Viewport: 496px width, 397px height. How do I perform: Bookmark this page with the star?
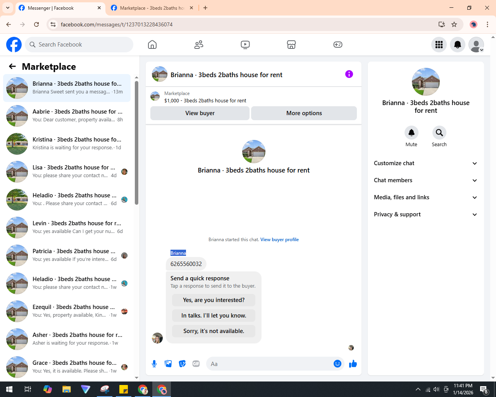click(454, 24)
